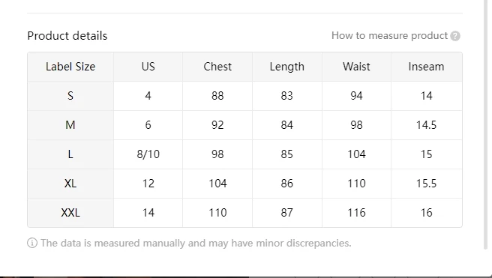
Task: Click the US column header
Action: point(148,67)
